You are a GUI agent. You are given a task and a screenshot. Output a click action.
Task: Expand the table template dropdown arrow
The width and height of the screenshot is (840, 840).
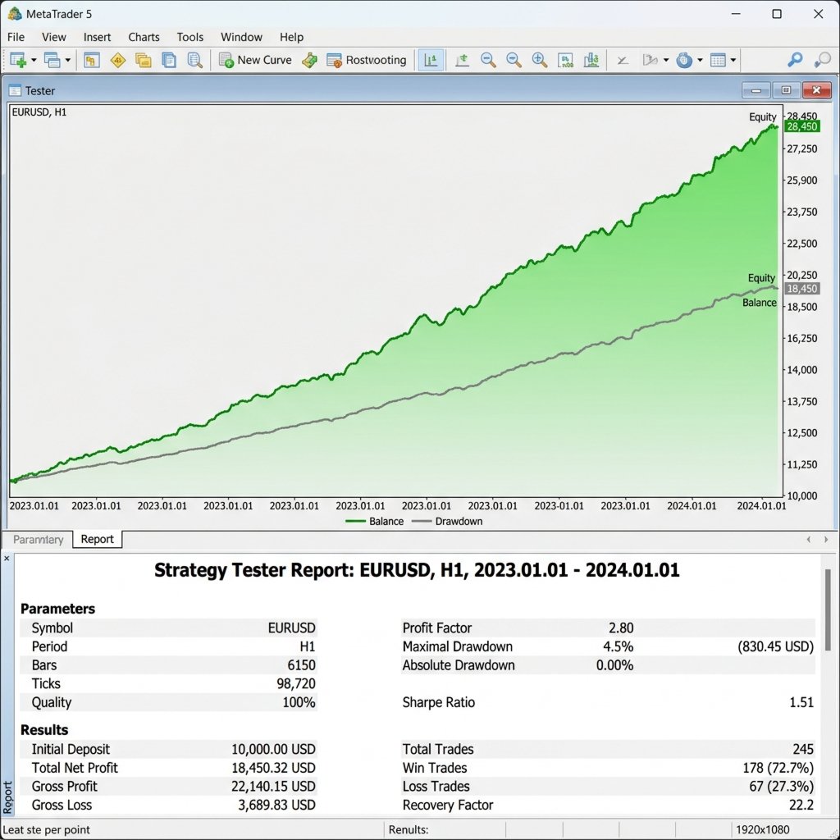[733, 60]
